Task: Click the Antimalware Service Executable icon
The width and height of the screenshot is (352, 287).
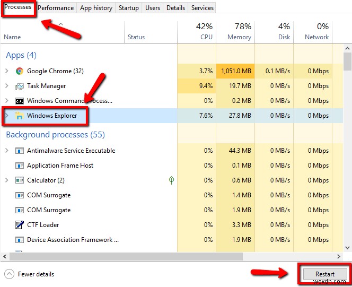Action: (x=20, y=151)
